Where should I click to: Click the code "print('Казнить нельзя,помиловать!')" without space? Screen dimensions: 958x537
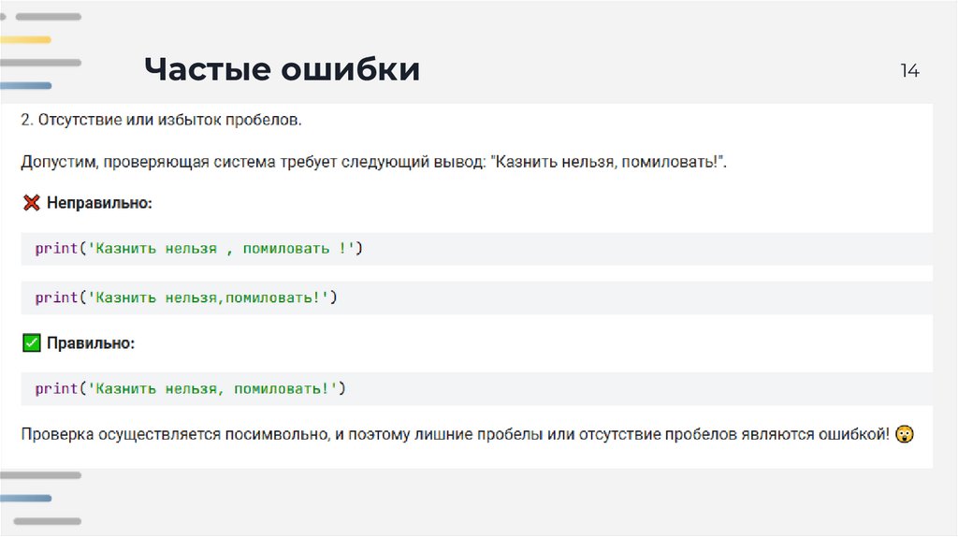(186, 298)
